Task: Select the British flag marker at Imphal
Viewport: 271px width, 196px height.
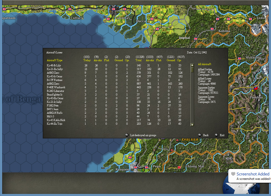Action: pyautogui.click(x=195, y=39)
